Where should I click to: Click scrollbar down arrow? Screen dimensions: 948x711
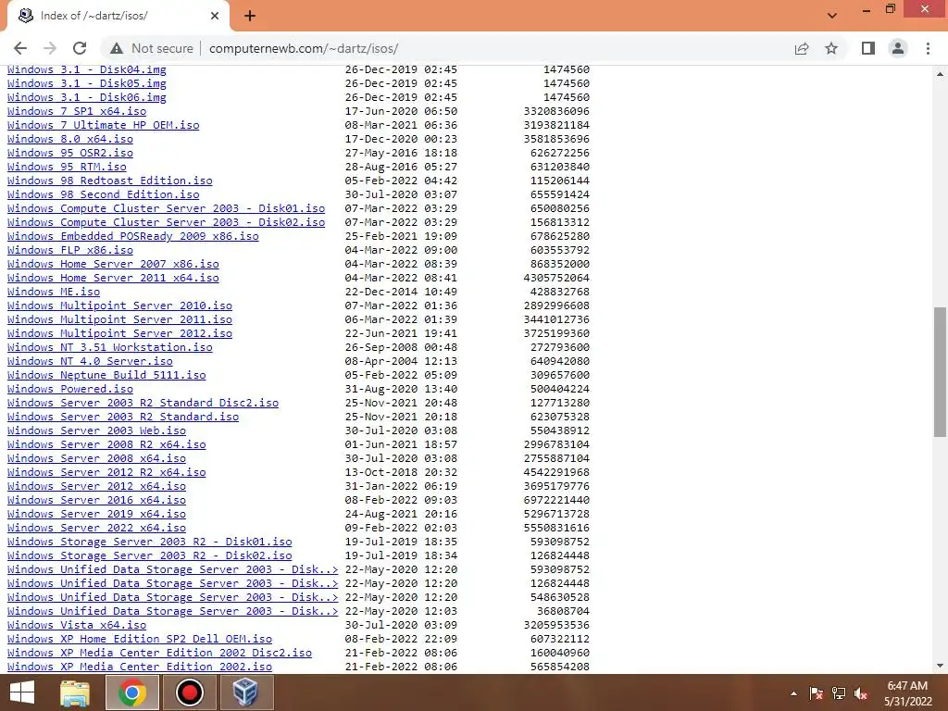(940, 667)
